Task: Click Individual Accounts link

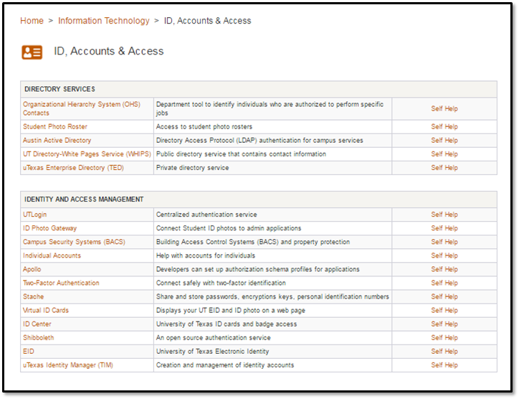Action: point(52,255)
